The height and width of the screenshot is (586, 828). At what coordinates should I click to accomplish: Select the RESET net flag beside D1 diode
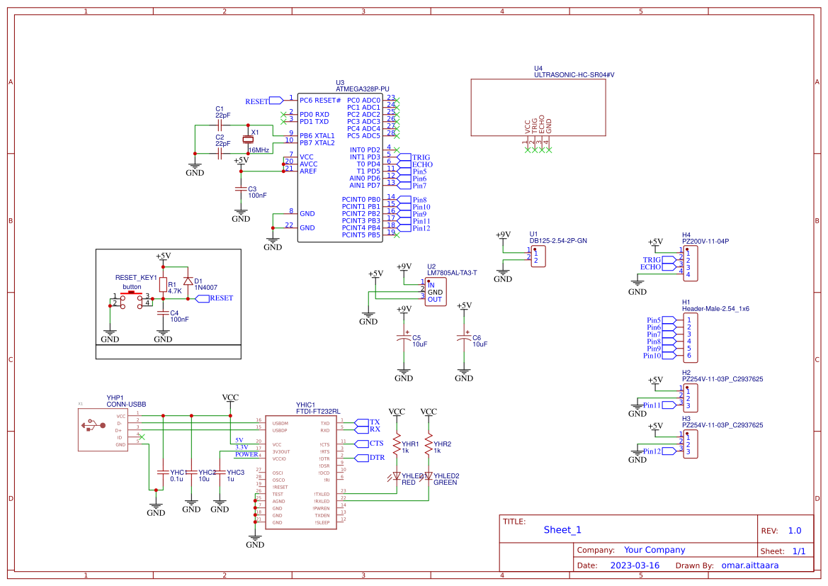[203, 298]
